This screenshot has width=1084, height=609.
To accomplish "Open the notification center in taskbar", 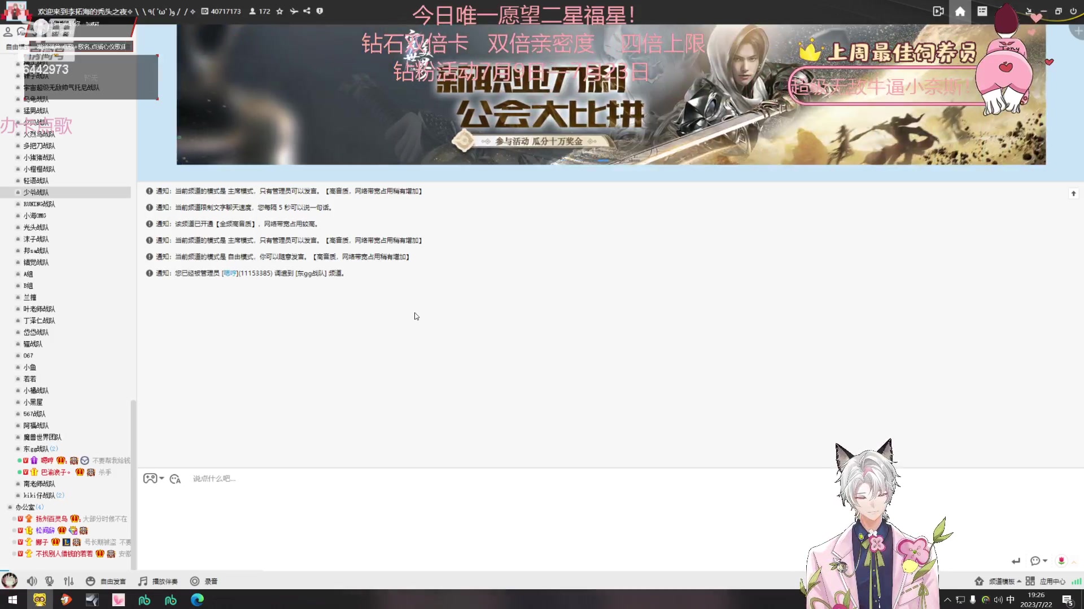I will [x=1067, y=600].
